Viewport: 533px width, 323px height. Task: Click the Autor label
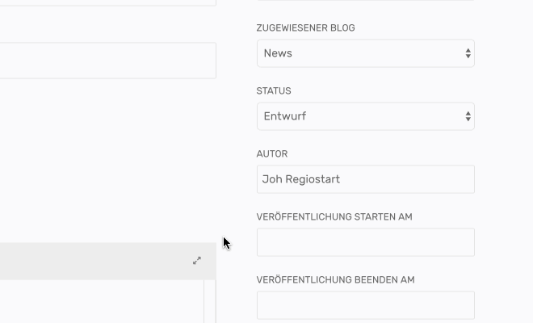[272, 153]
